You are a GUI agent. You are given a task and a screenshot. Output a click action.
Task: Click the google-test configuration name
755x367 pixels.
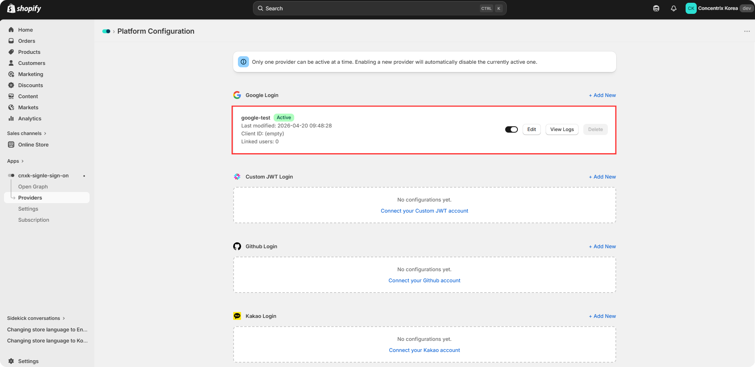pyautogui.click(x=256, y=118)
